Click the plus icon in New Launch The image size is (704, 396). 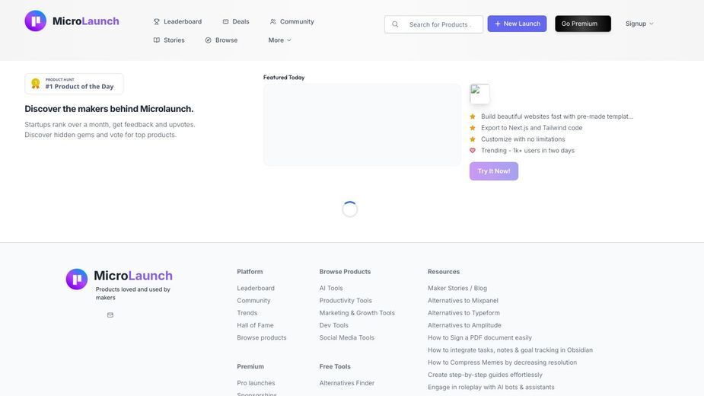[498, 24]
